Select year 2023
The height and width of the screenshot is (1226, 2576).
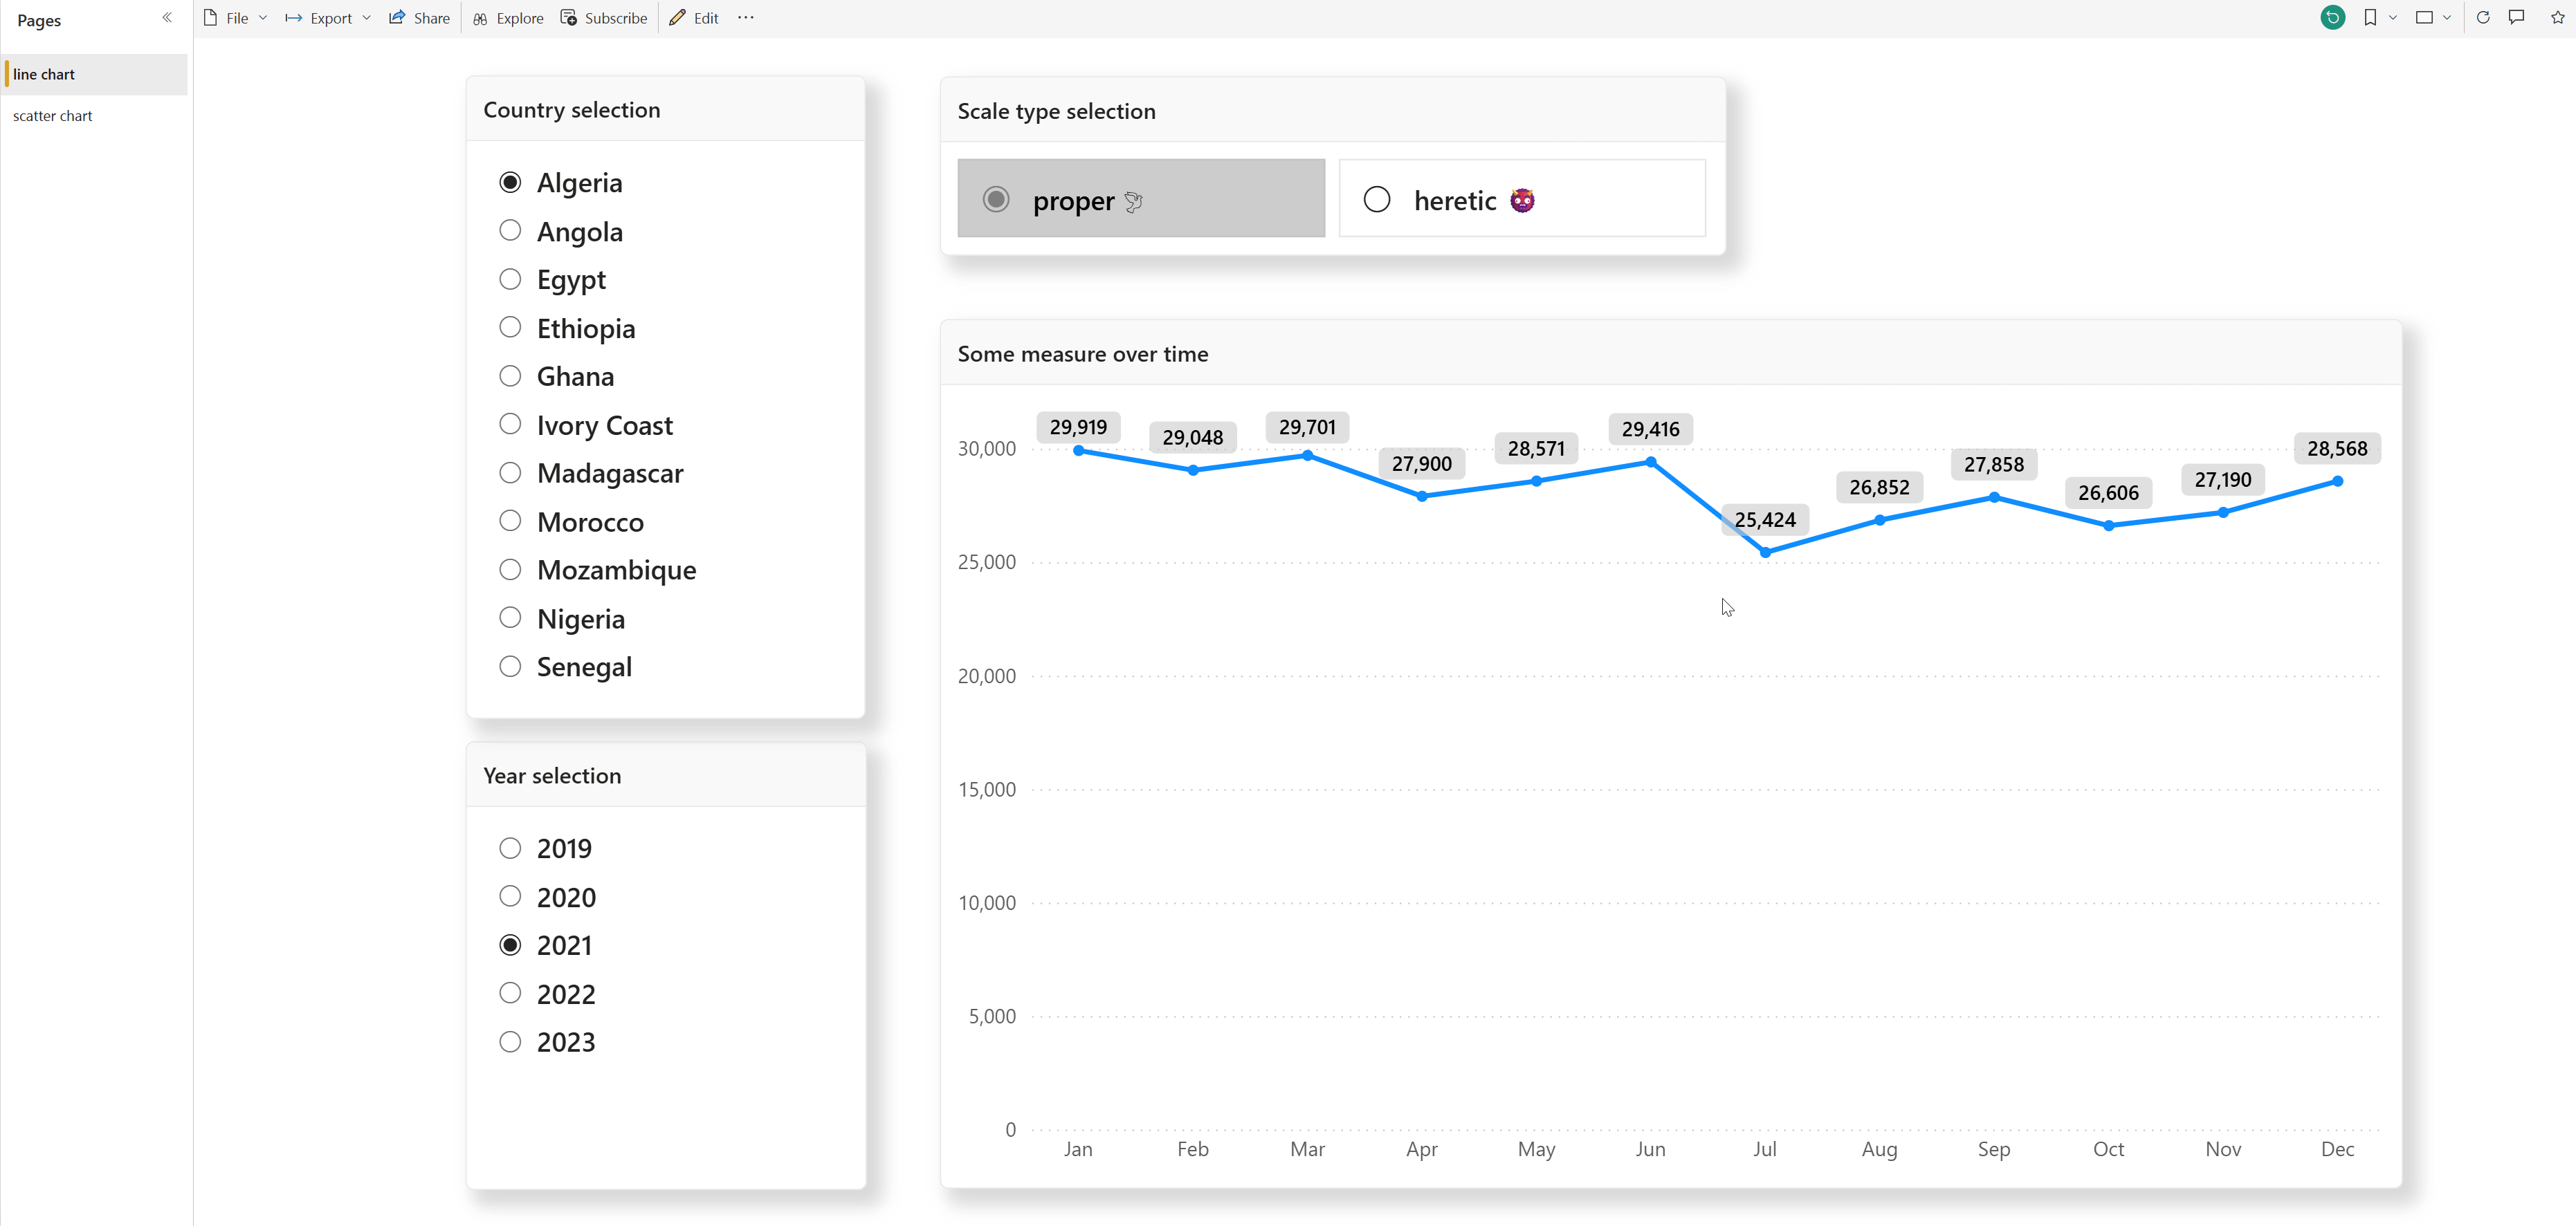pyautogui.click(x=510, y=1041)
